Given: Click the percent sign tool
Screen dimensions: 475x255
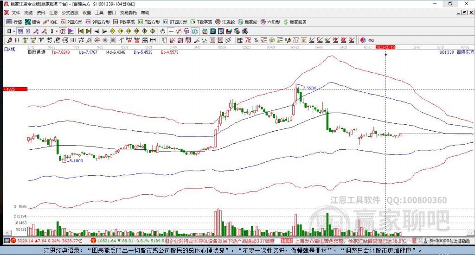Looking at the screenshot, I should point(256,40).
